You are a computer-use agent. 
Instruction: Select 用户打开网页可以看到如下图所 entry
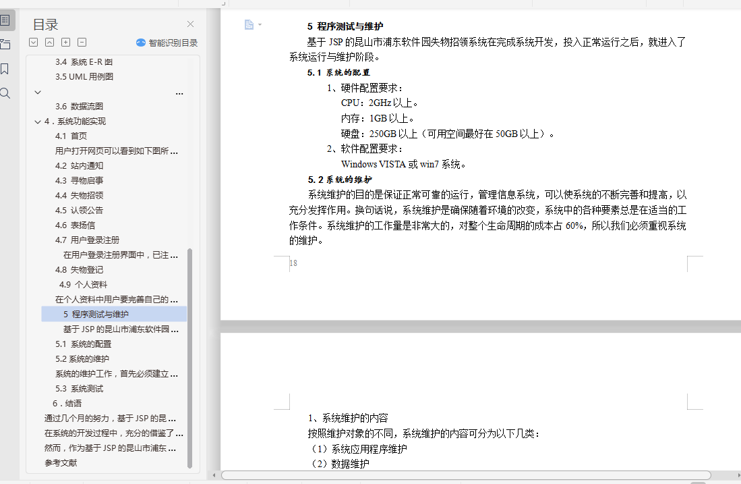pyautogui.click(x=116, y=151)
